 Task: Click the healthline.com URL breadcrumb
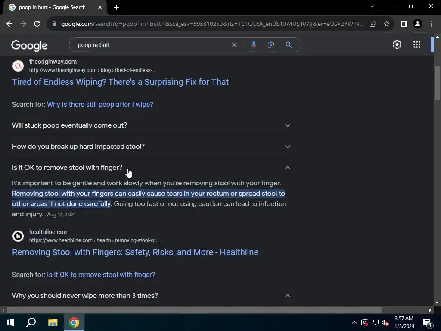pos(94,240)
